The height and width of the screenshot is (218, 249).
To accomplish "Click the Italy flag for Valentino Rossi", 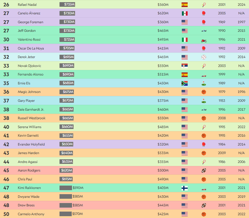I will tap(184, 40).
